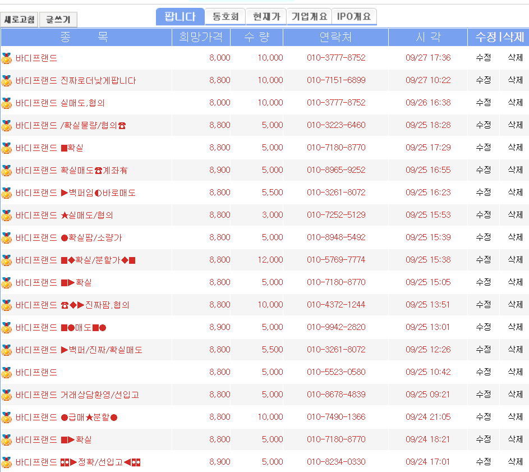Open the IPO개요 tab

tap(354, 16)
